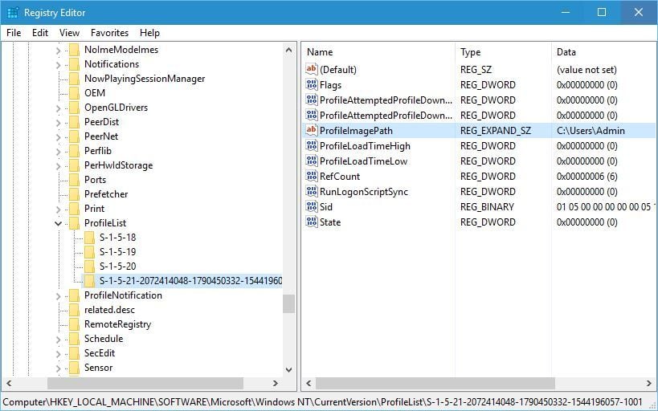Expand the Schedule key

pos(59,340)
